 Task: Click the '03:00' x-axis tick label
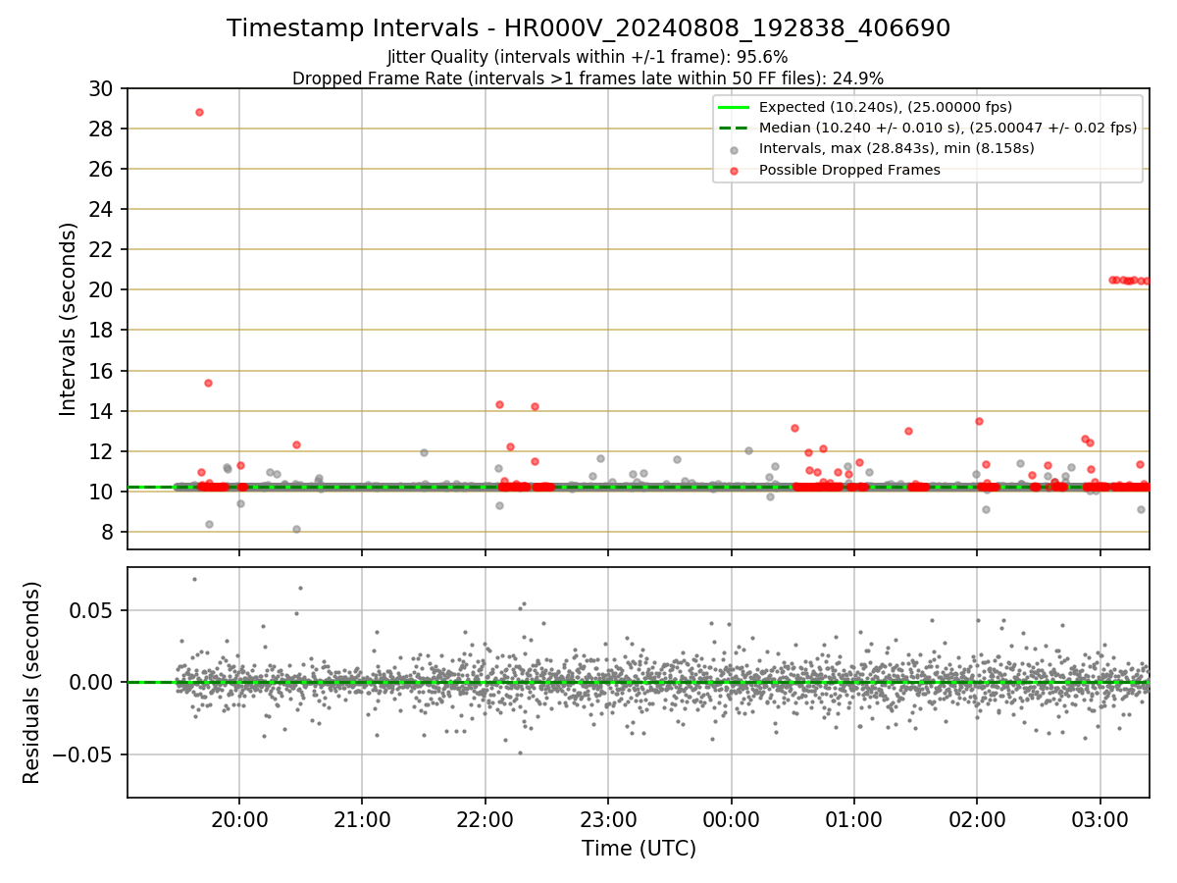coord(1100,819)
